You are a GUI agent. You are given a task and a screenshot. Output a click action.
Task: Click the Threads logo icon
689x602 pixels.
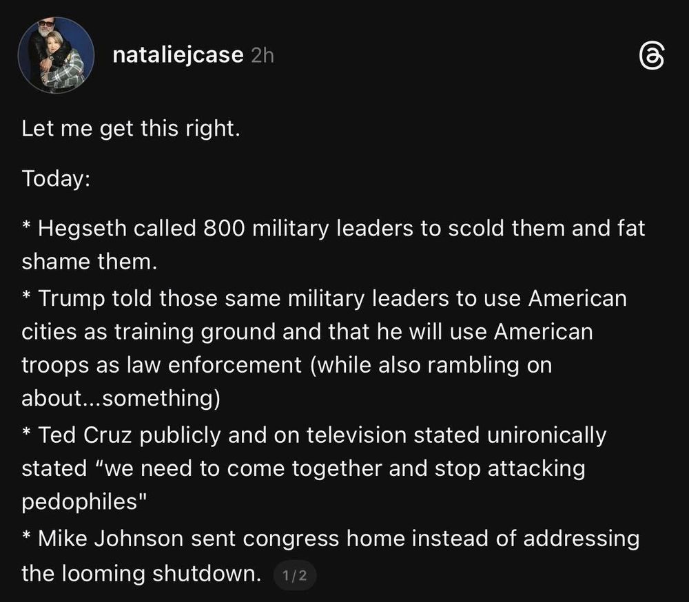pyautogui.click(x=652, y=56)
